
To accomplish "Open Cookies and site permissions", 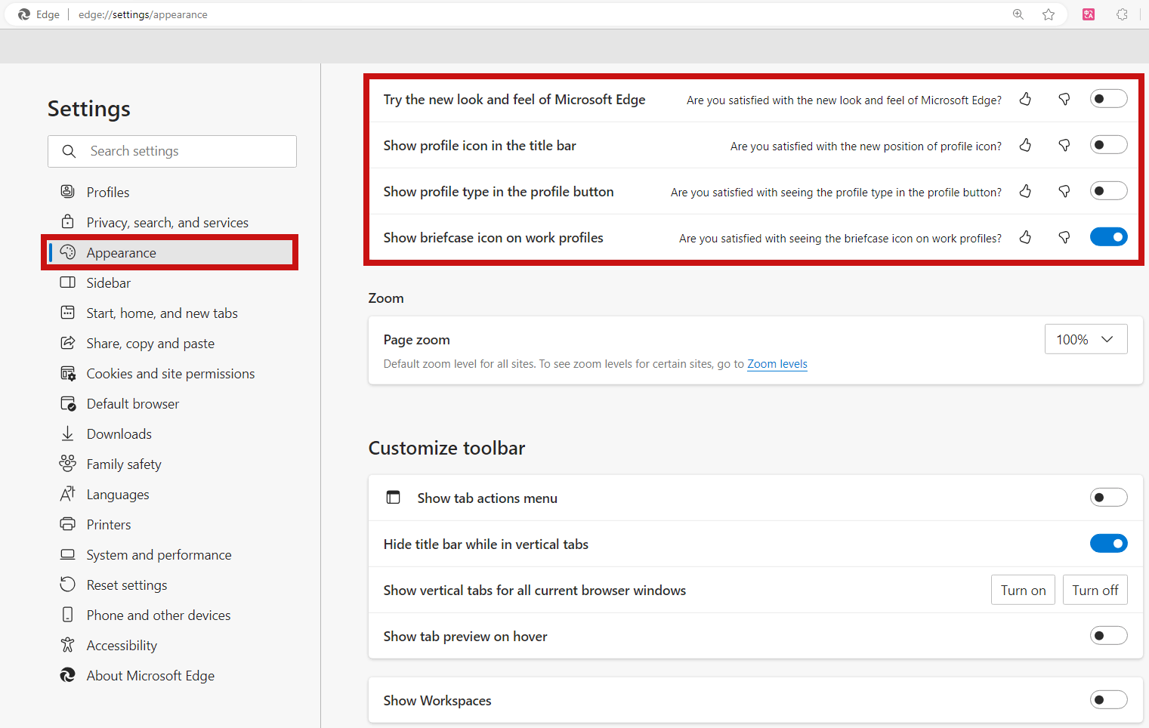I will [170, 373].
